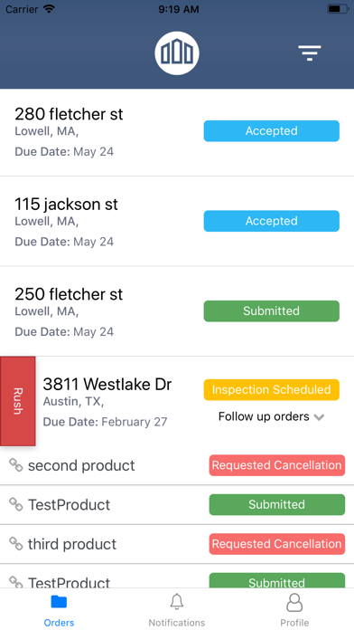Tap the red Rush tag
354x630 pixels.
[18, 401]
